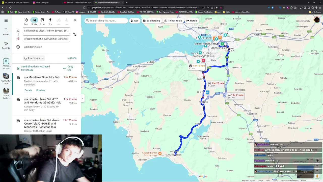Open the browser main menu

click(320, 8)
